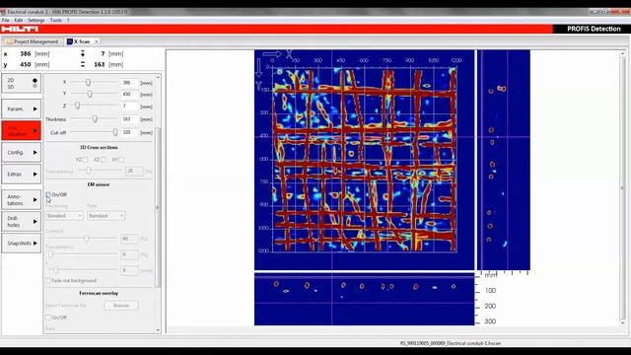
Task: Click the scan view vertical scrollbar
Action: pyautogui.click(x=622, y=188)
